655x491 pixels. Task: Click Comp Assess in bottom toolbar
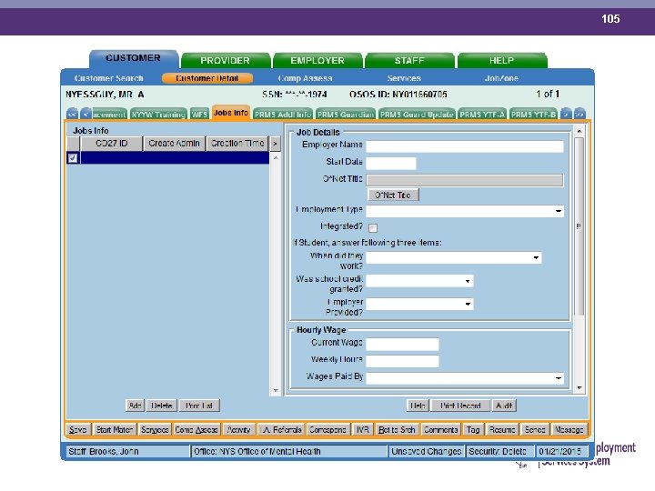click(196, 429)
